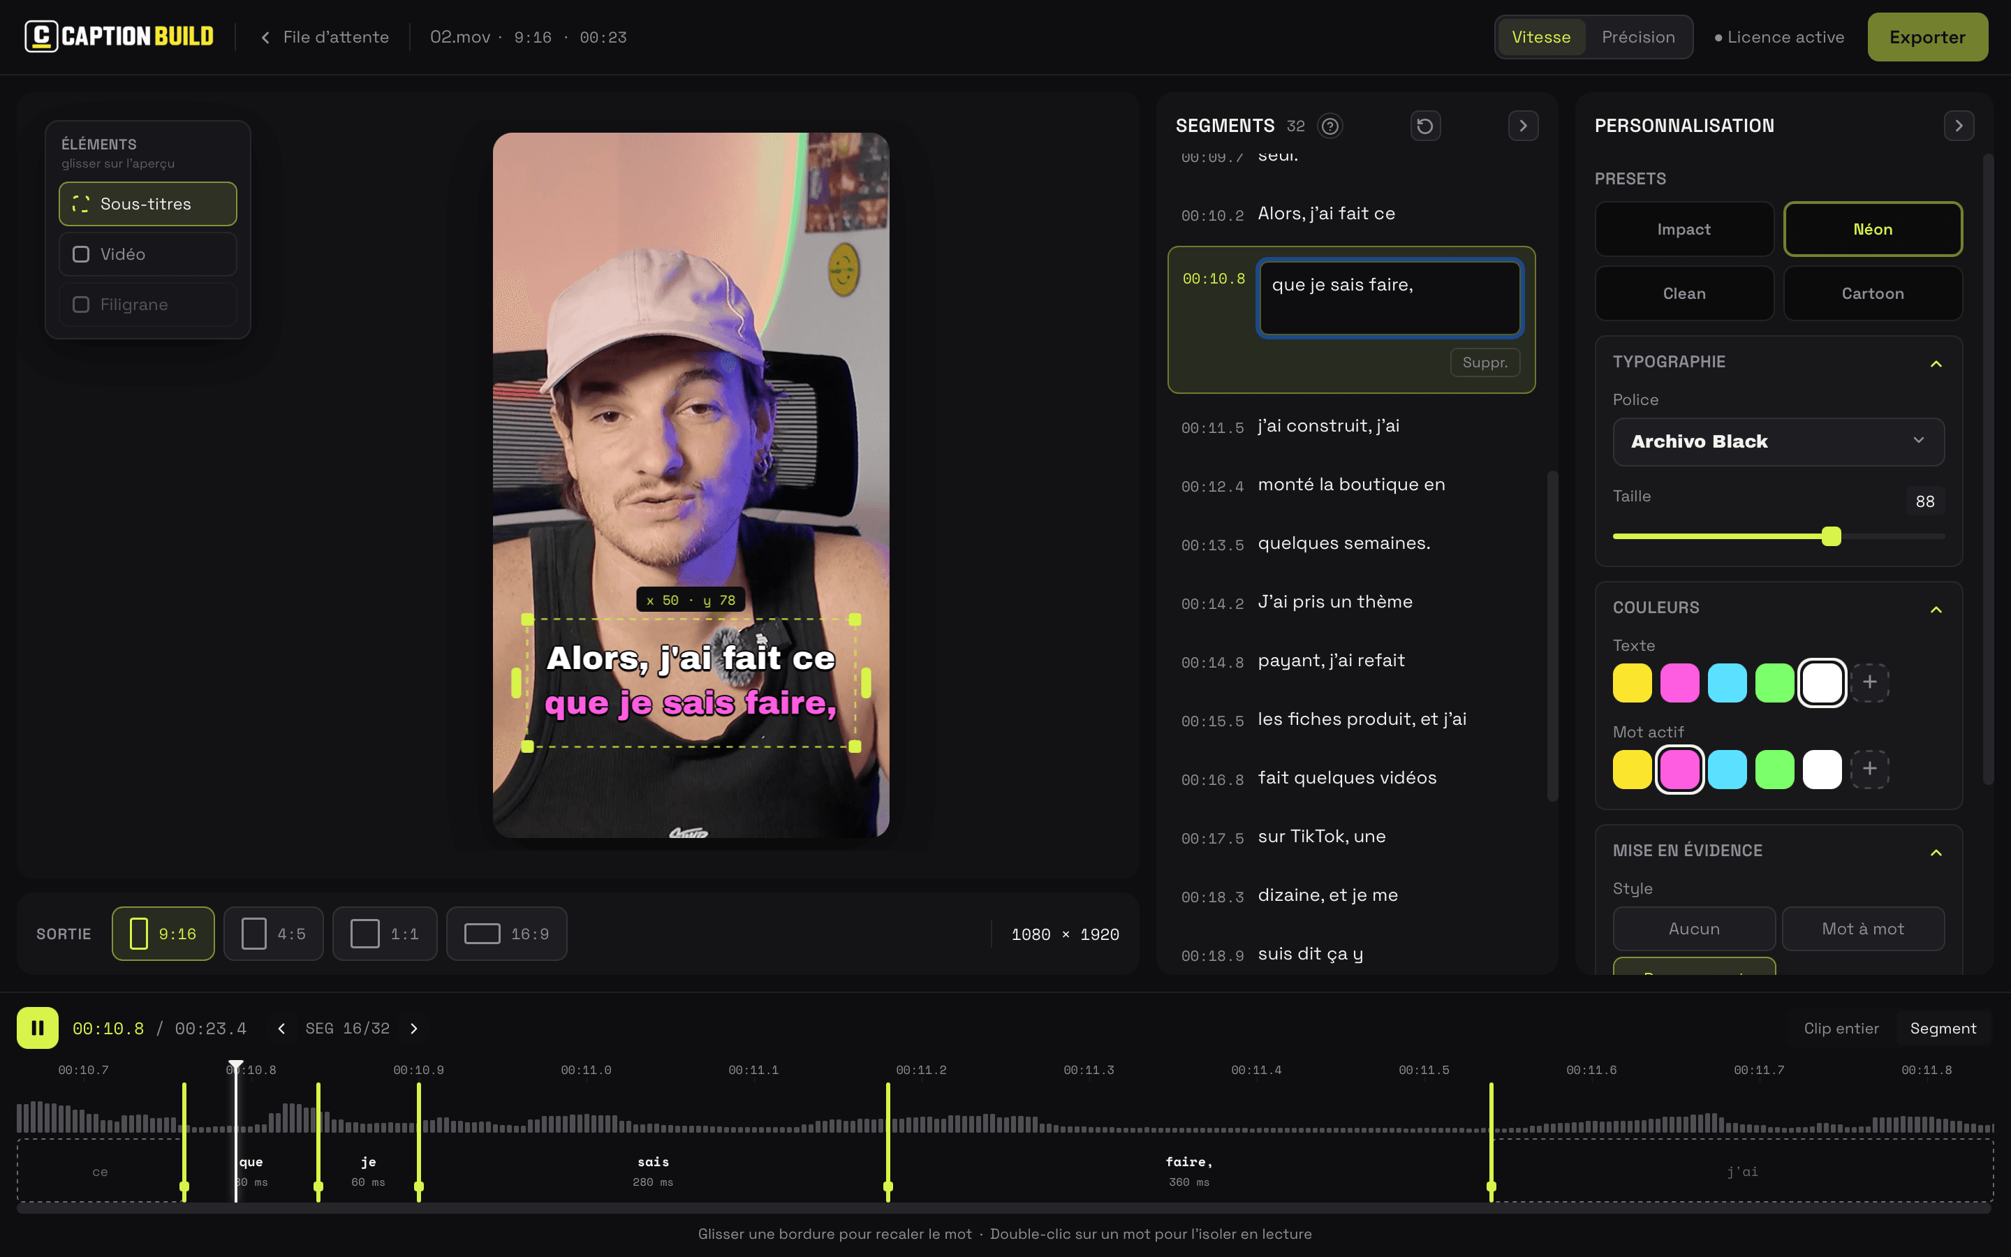Pick green for Mot actif color
This screenshot has height=1257, width=2011.
pyautogui.click(x=1774, y=769)
